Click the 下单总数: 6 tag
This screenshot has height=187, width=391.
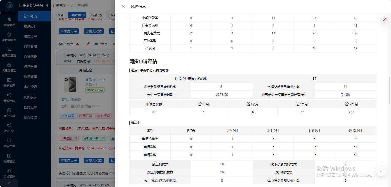click(69, 138)
